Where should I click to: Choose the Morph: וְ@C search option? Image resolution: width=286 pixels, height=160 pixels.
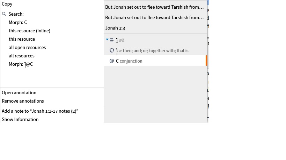click(21, 64)
